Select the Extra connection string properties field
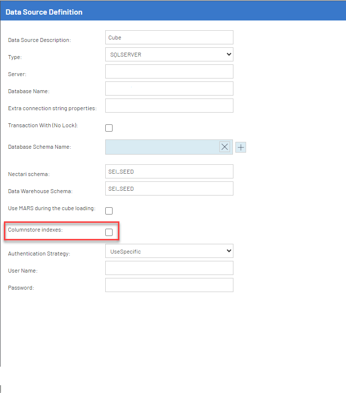The width and height of the screenshot is (346, 393). point(169,106)
